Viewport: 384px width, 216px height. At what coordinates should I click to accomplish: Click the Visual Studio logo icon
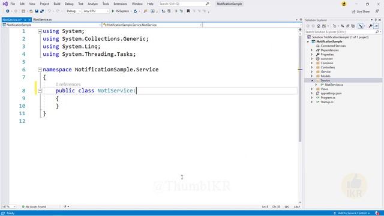coord(5,4)
